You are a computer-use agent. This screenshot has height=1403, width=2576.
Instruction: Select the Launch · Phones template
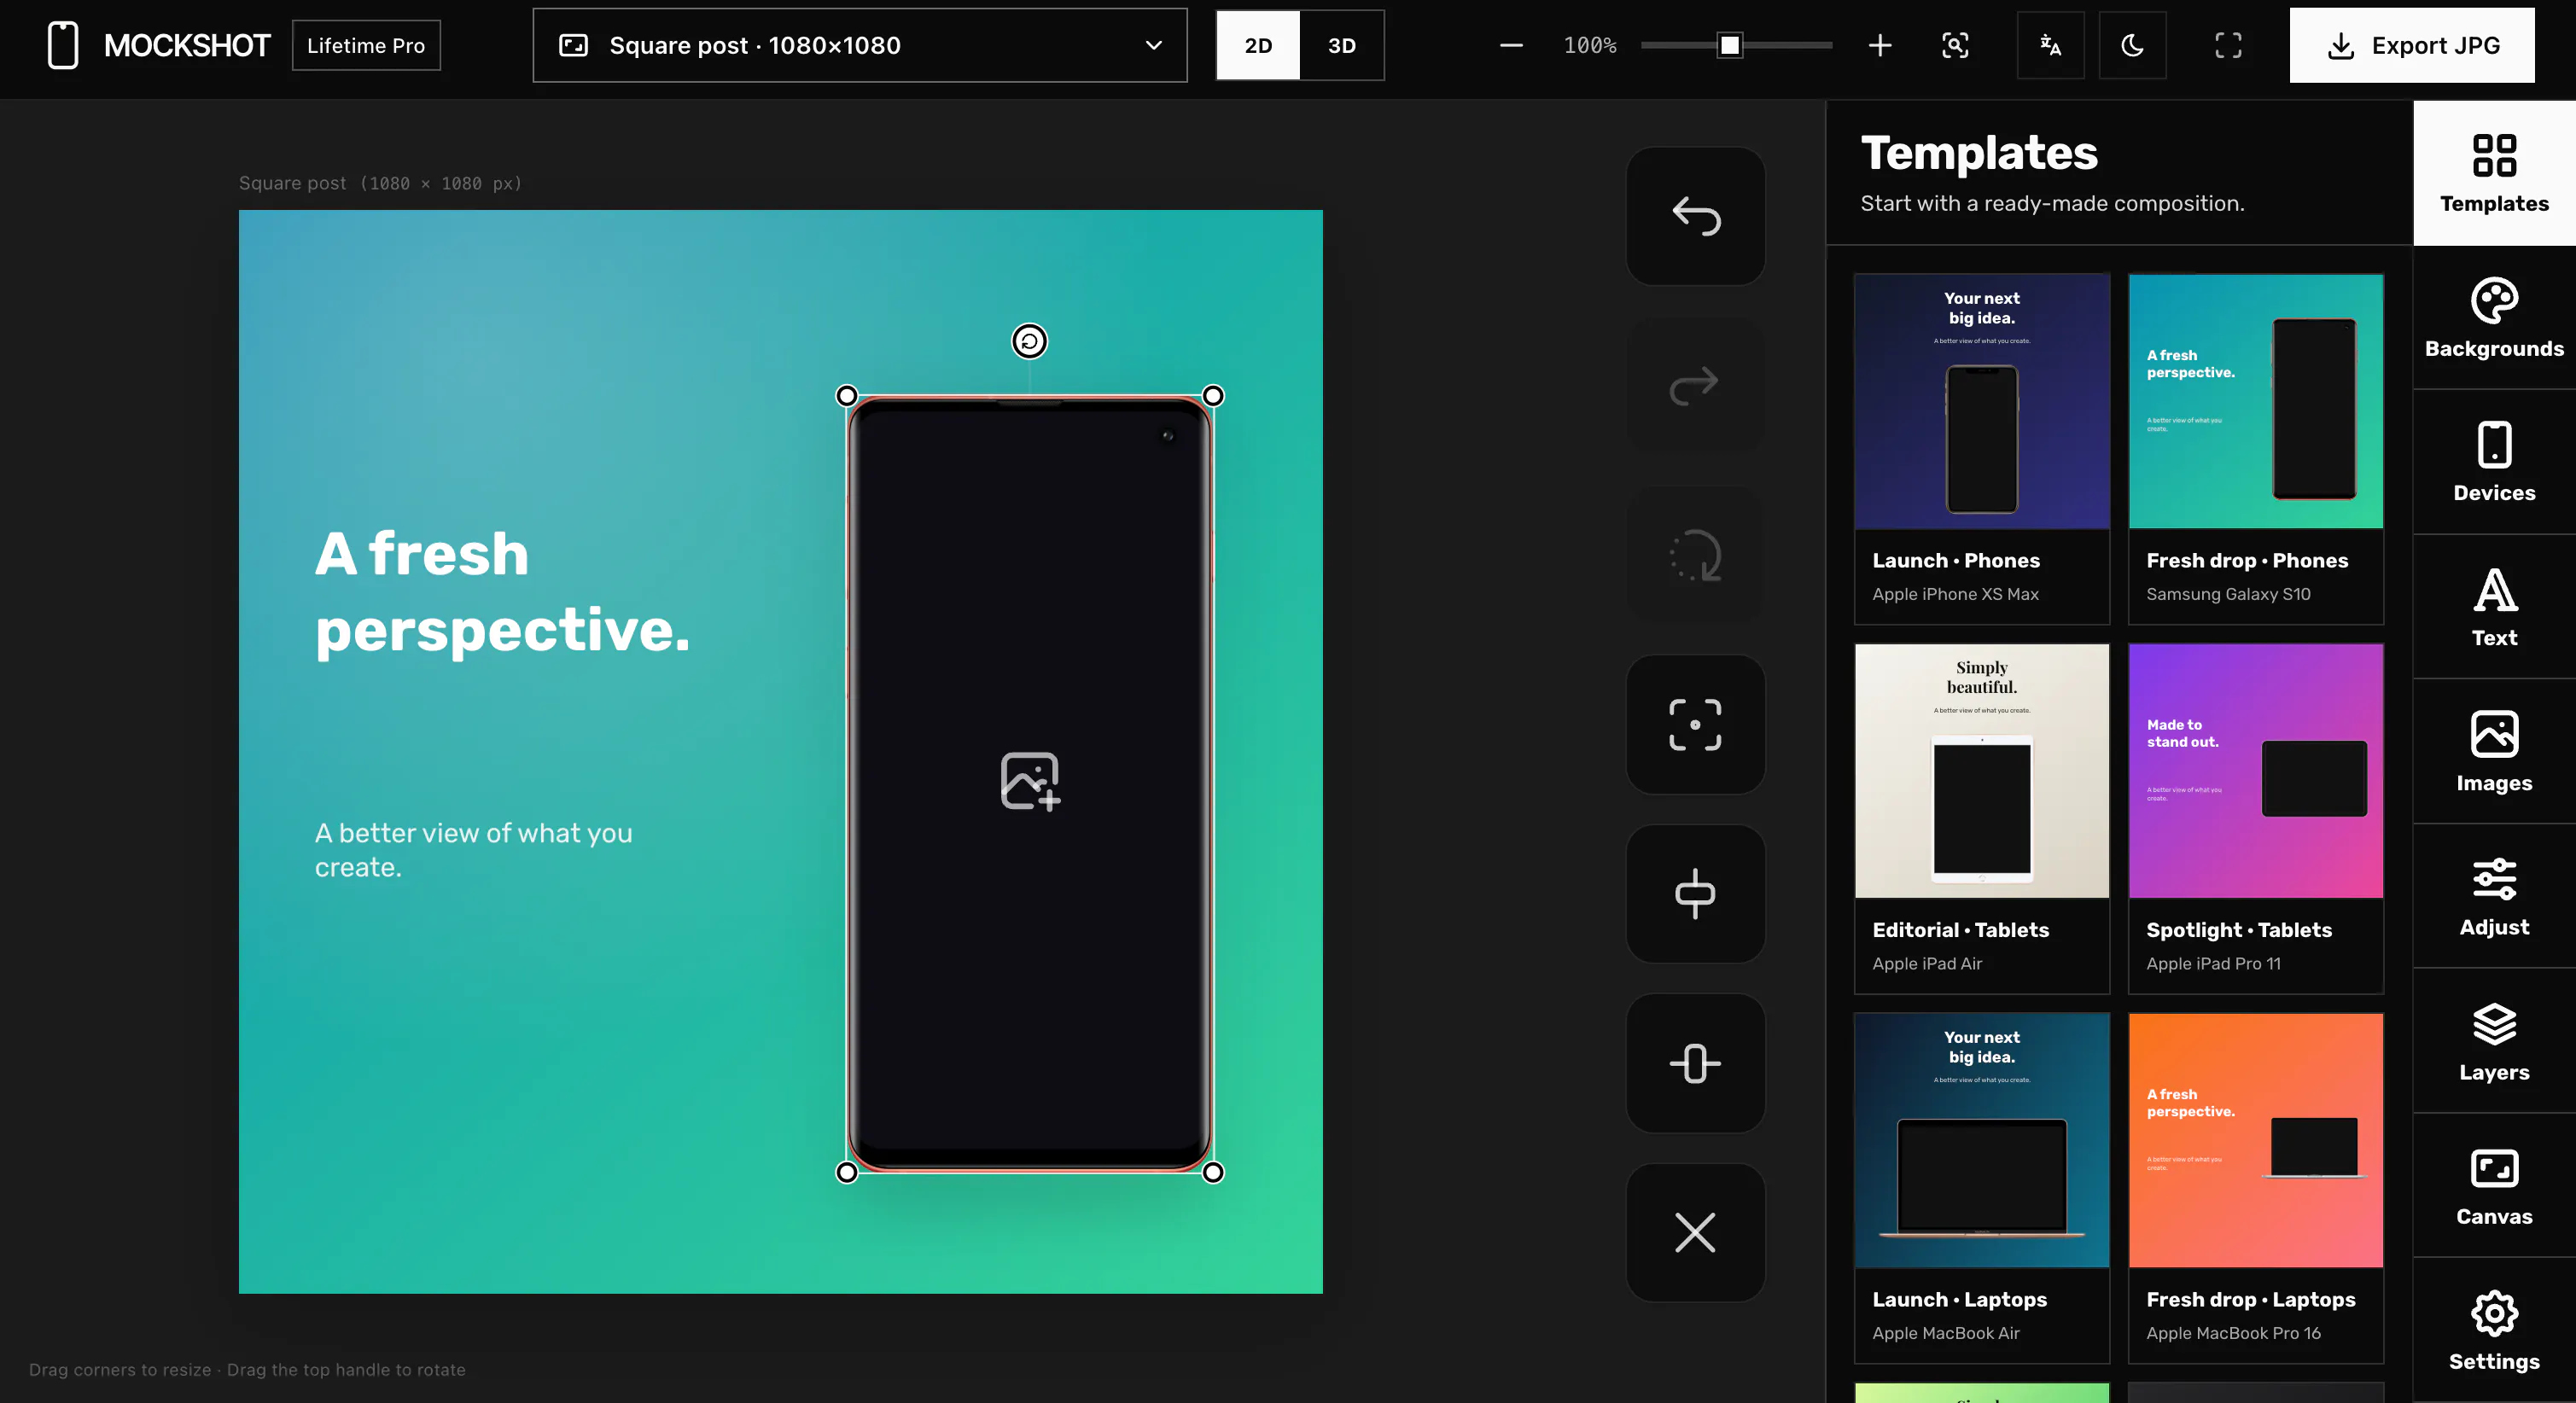tap(1981, 449)
